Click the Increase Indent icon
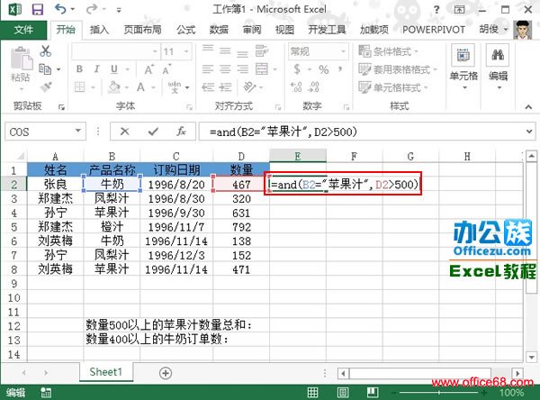 (x=225, y=86)
